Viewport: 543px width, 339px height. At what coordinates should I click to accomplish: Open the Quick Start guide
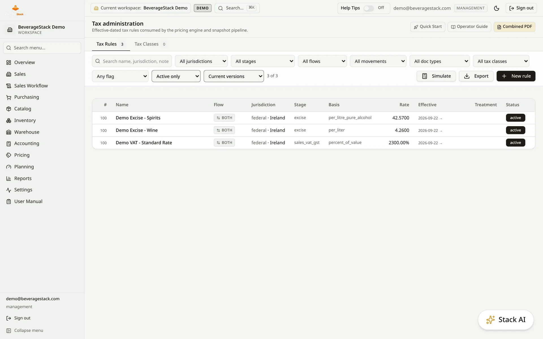point(428,27)
